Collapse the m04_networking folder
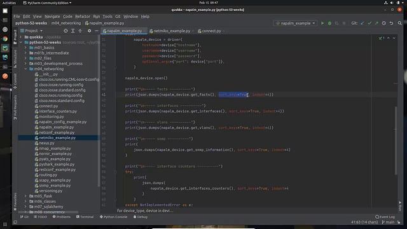 click(x=25, y=69)
